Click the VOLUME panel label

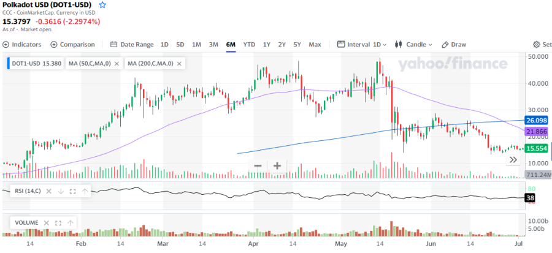[26, 223]
